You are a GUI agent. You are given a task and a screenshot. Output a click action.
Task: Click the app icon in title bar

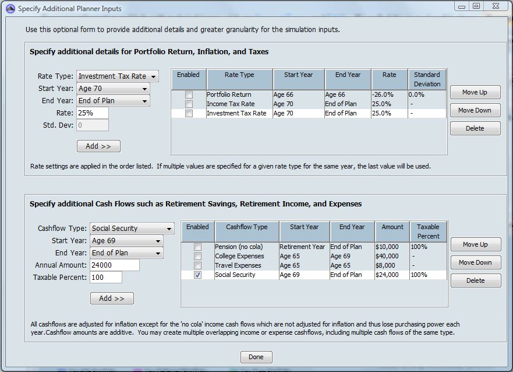[10, 9]
